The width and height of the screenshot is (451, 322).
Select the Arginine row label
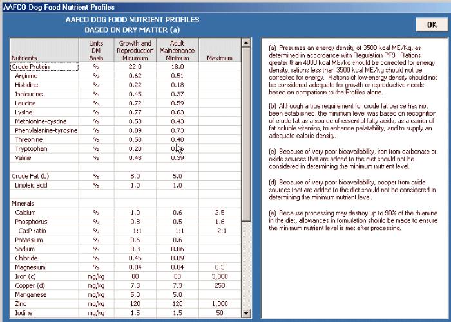(x=26, y=76)
